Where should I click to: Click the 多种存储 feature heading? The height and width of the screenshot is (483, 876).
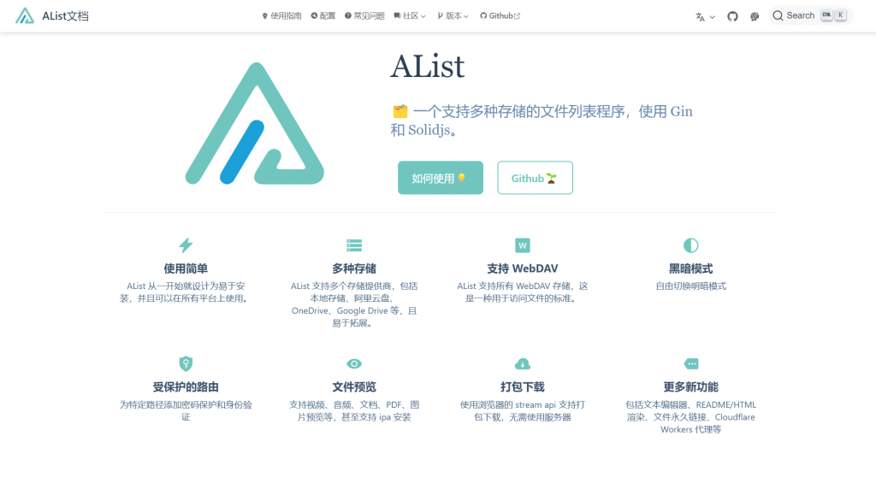pos(354,268)
